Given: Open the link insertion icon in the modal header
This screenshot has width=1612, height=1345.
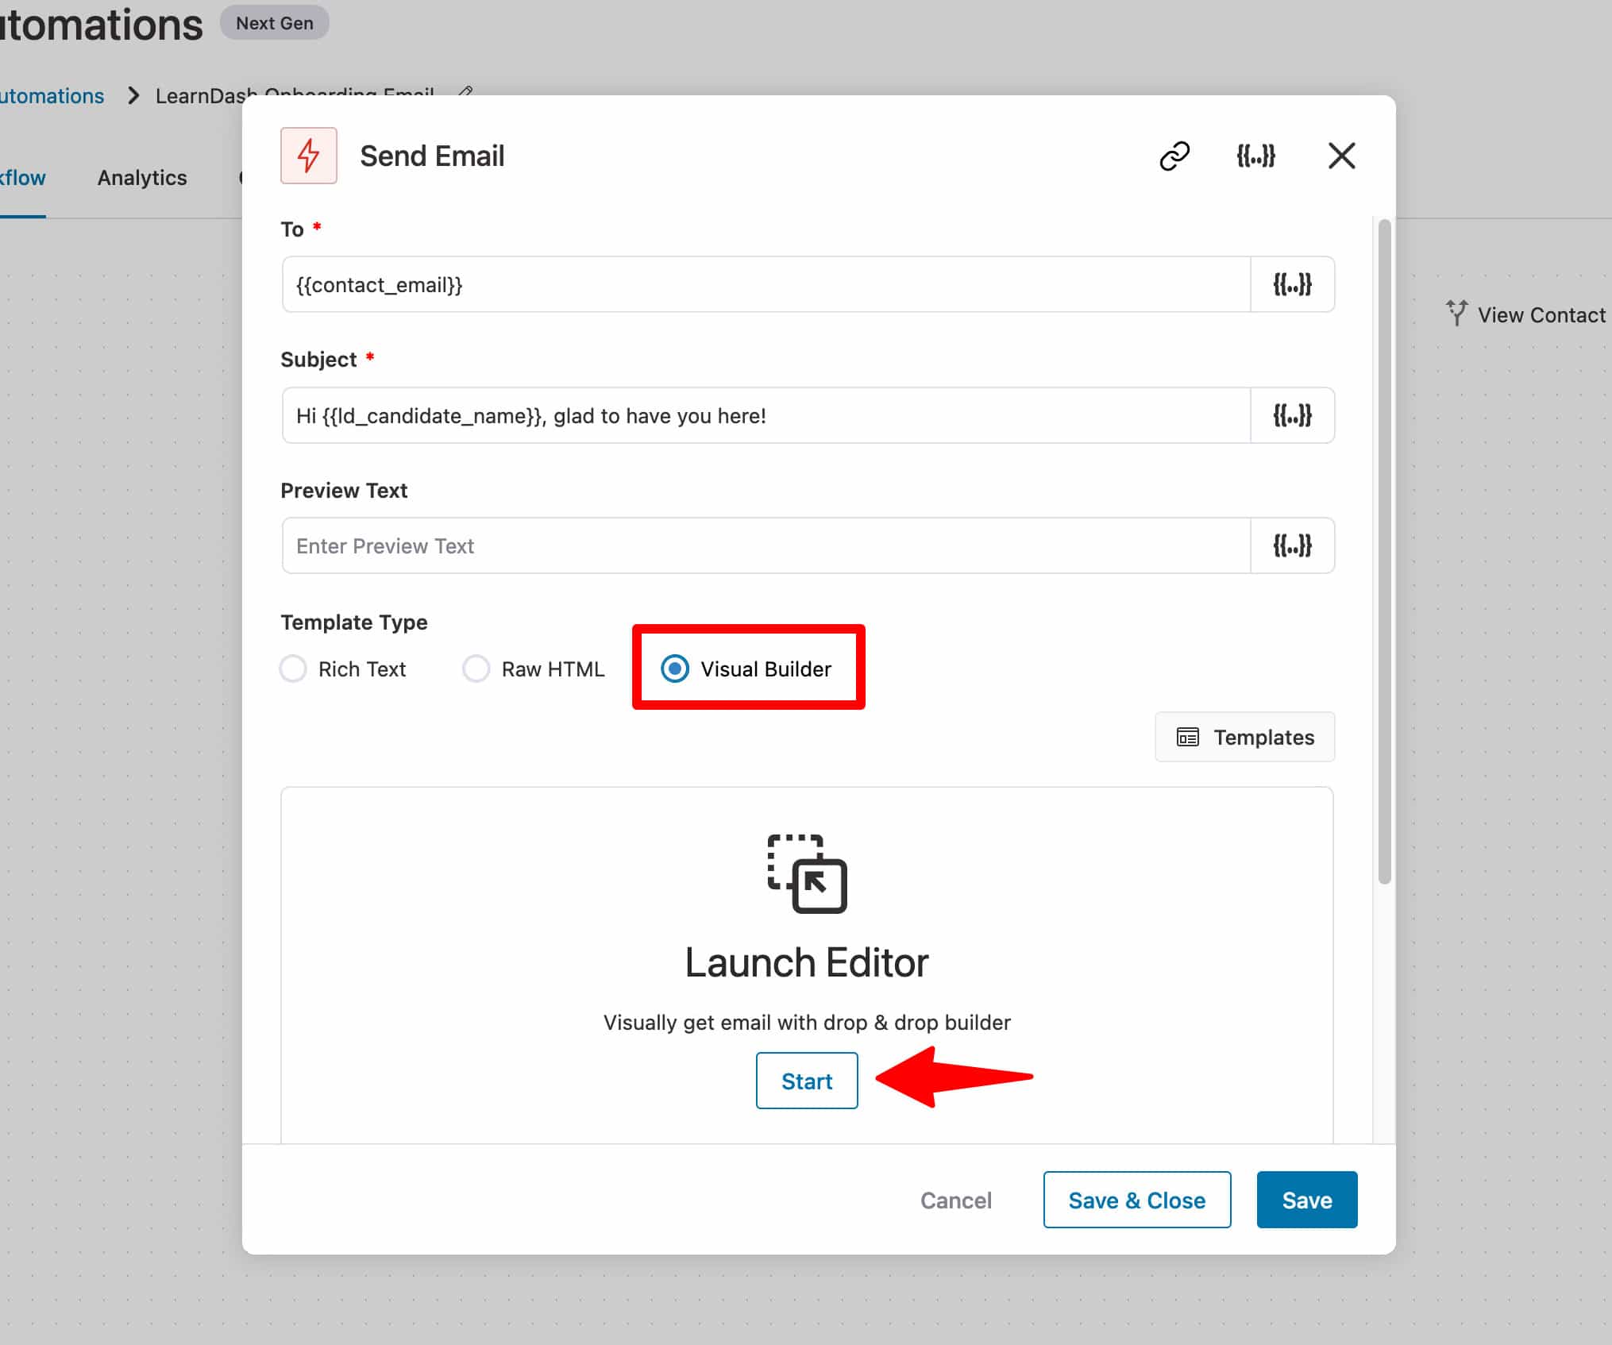Looking at the screenshot, I should (1174, 156).
